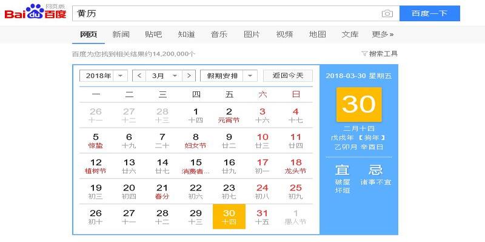
Task: Open the 搜索工具 filter tools
Action: 380,54
